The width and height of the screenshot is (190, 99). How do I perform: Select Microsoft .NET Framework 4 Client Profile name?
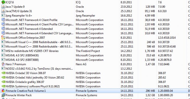(x=31, y=20)
